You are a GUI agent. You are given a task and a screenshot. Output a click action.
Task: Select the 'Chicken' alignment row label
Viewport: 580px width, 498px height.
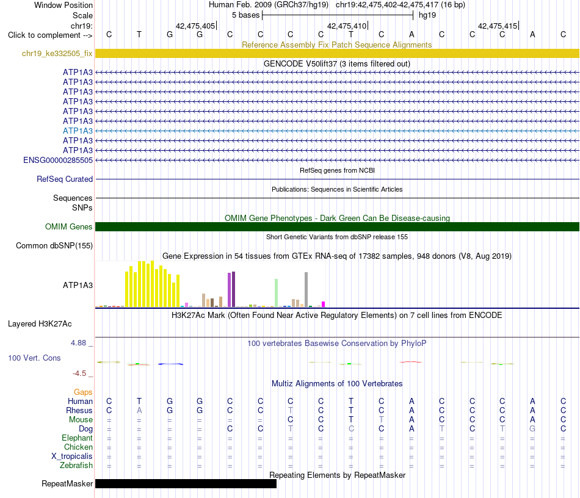[78, 447]
